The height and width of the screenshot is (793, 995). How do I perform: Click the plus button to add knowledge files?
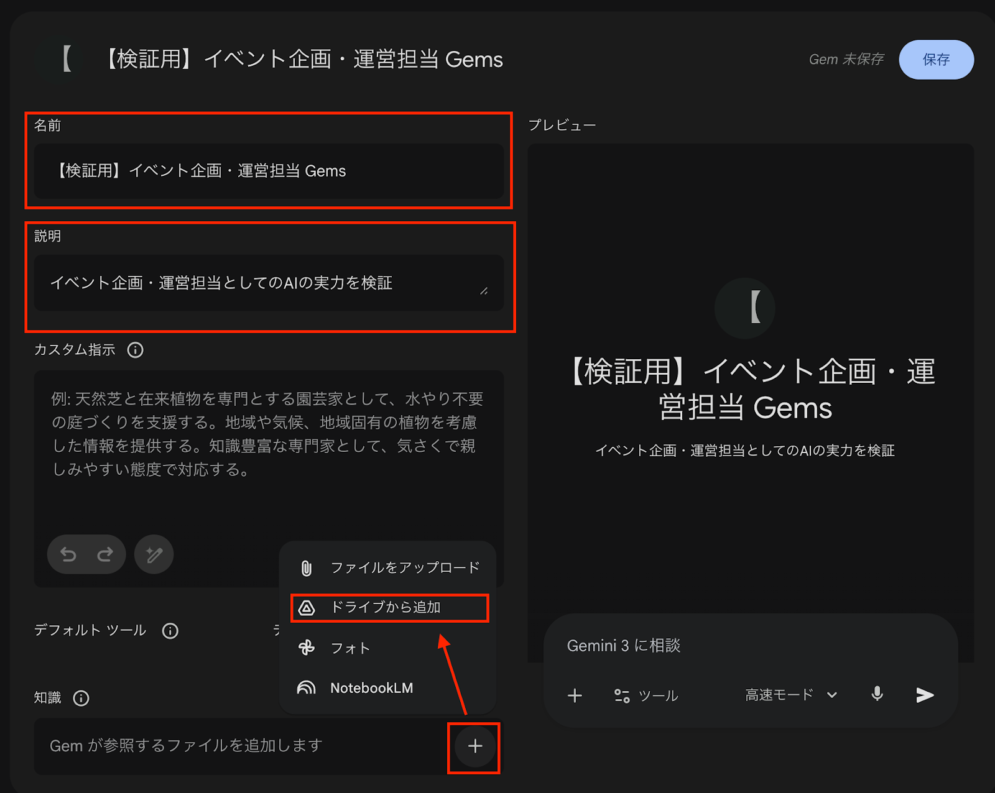(x=475, y=746)
